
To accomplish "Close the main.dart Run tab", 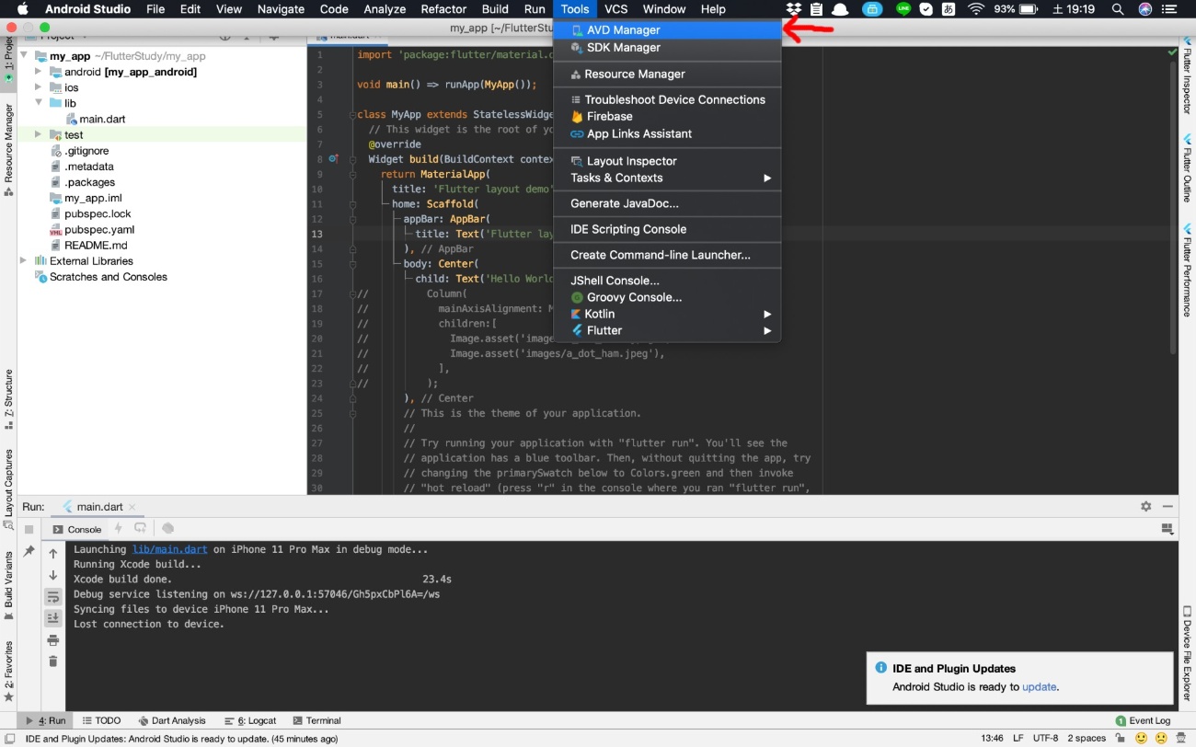I will coord(132,507).
